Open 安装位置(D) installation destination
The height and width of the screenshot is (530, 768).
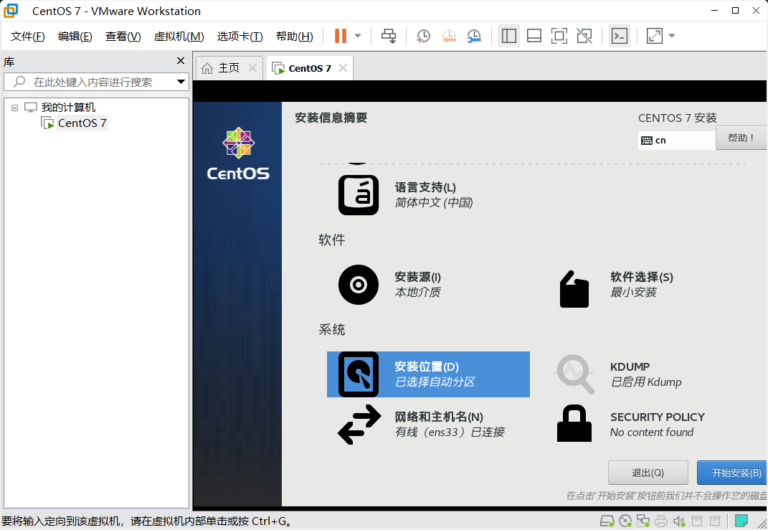(x=428, y=374)
